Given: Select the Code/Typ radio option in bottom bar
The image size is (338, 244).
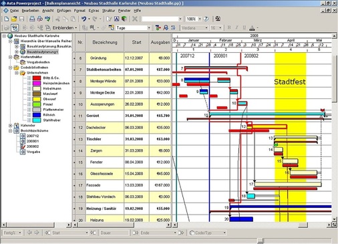Looking at the screenshot, I should [192, 233].
